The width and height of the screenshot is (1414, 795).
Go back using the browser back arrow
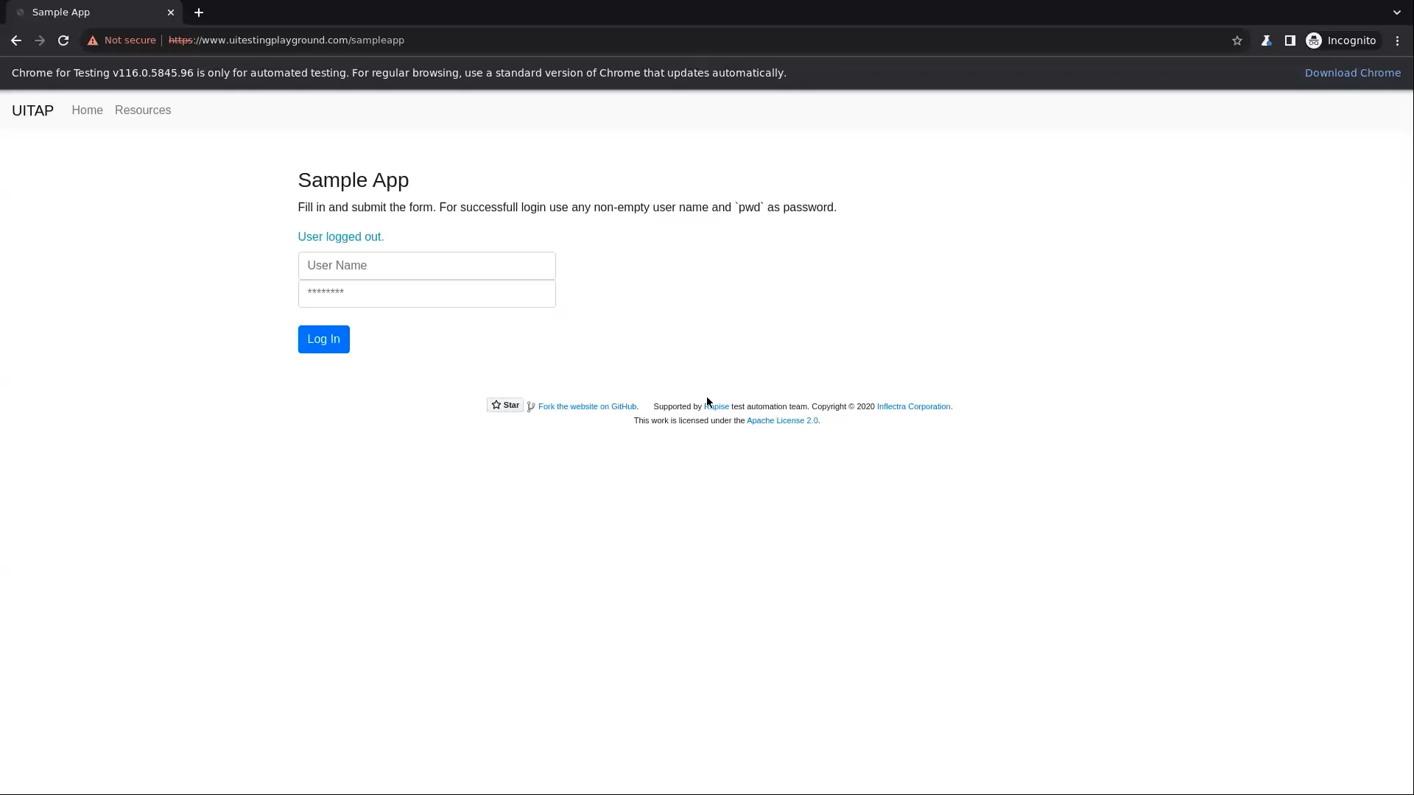16,40
